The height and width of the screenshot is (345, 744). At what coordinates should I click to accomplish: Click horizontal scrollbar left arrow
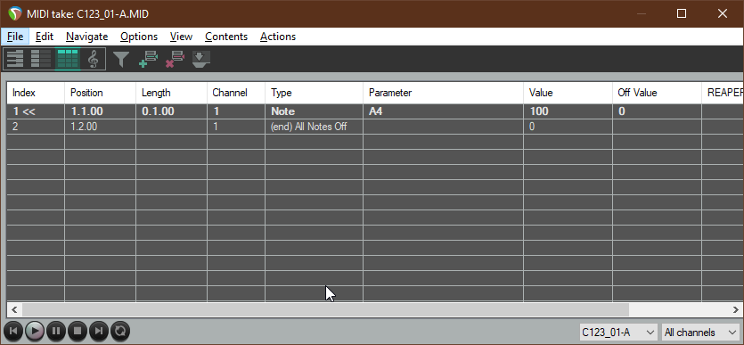point(14,310)
